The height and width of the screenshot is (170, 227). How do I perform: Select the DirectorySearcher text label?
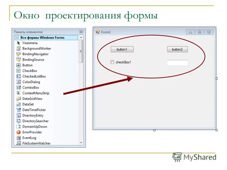coord(35,121)
